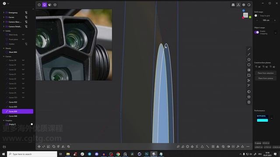The image size is (280, 157).
Task: Expand the Camera Glas group
Action: pyautogui.click(x=4, y=22)
